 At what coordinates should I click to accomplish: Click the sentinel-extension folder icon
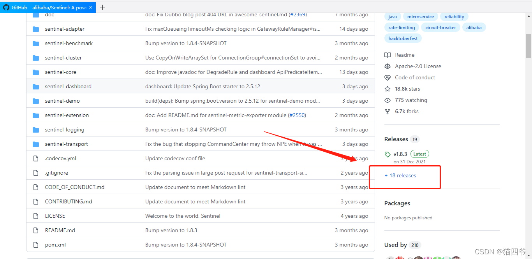coord(36,115)
